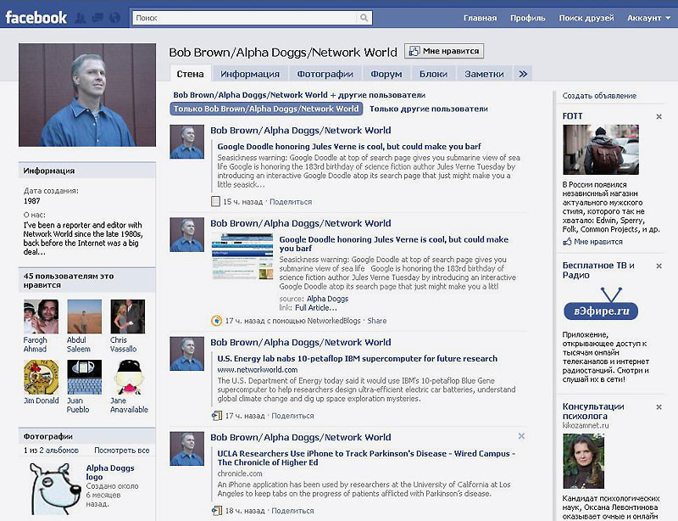
Task: Select 'Только Bob Brown/Alpha Doggs/Network World' filter
Action: coord(266,109)
